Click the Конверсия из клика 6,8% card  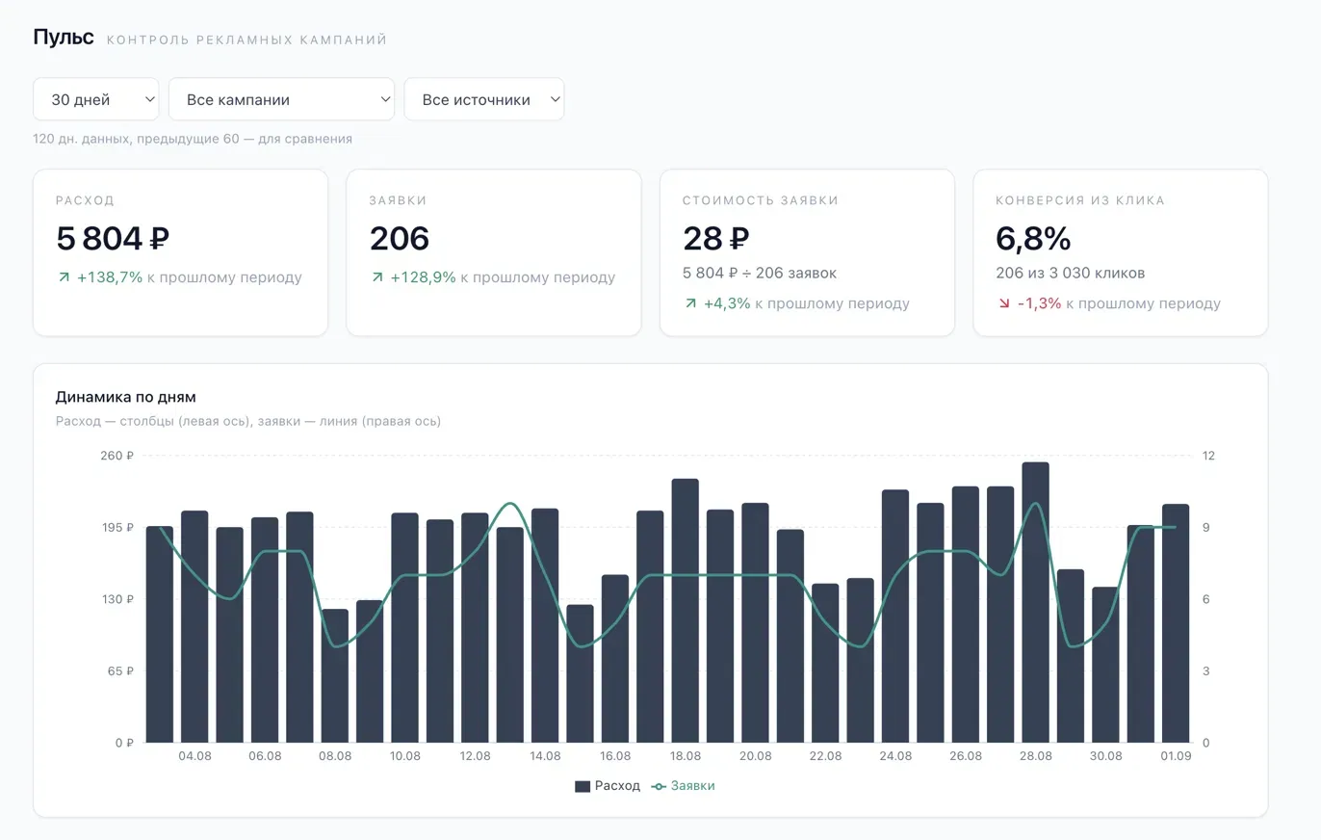(x=1121, y=252)
